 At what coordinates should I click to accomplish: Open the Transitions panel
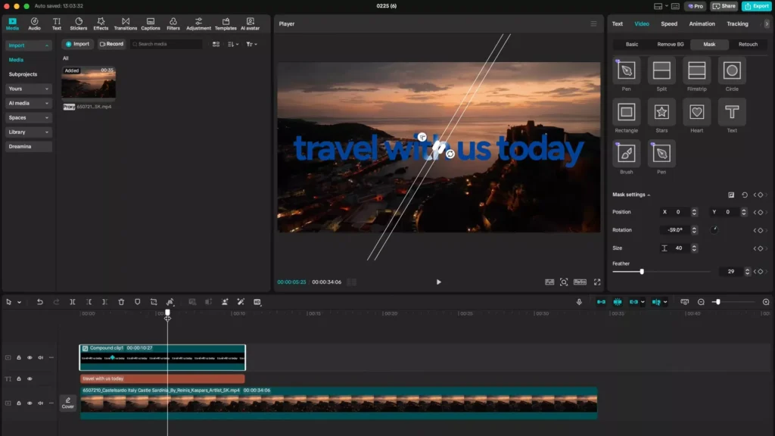126,23
